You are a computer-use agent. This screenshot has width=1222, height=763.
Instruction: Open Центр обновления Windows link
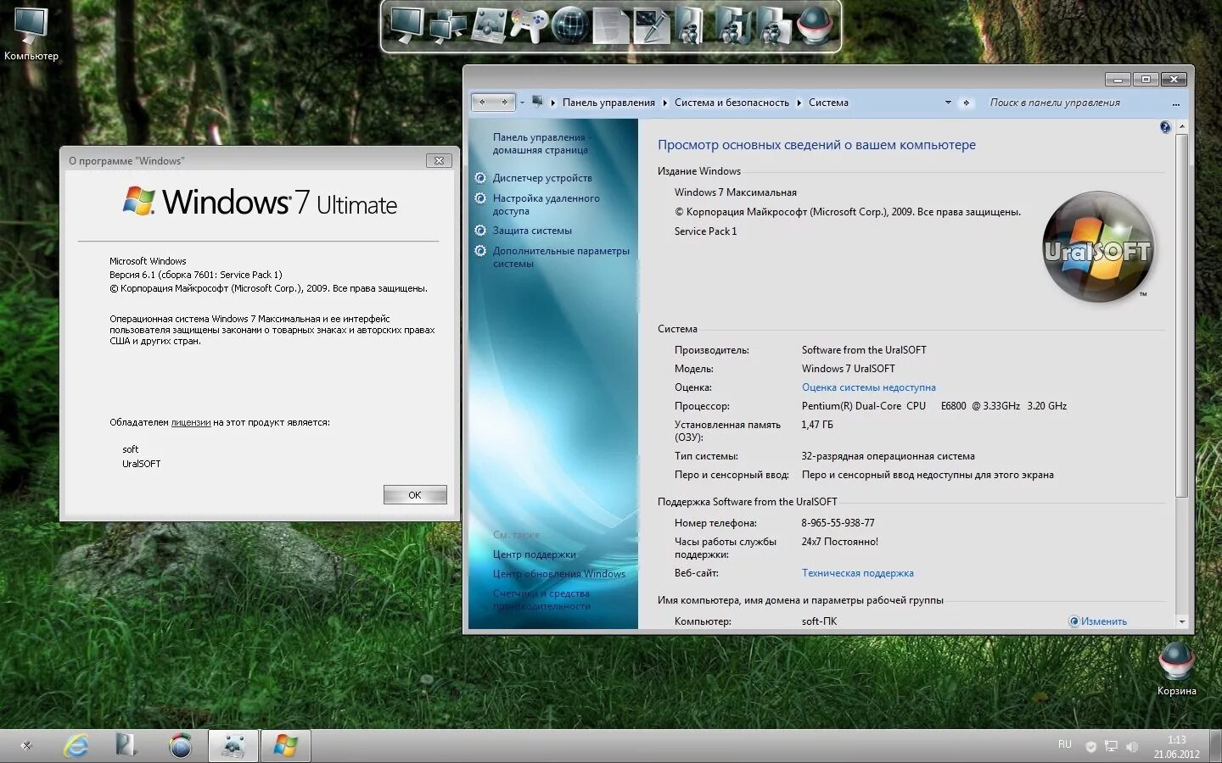click(x=558, y=574)
